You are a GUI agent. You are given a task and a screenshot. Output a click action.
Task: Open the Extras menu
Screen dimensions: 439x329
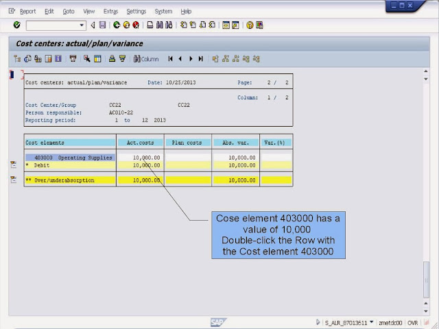coord(110,12)
